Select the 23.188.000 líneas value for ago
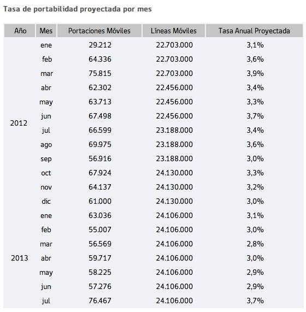Image resolution: width=306 pixels, height=312 pixels. point(174,144)
